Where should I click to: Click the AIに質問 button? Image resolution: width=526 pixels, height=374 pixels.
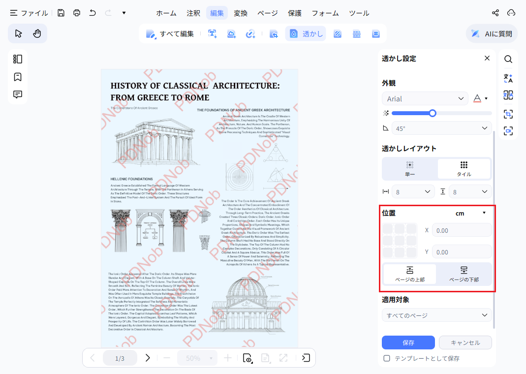click(x=492, y=33)
